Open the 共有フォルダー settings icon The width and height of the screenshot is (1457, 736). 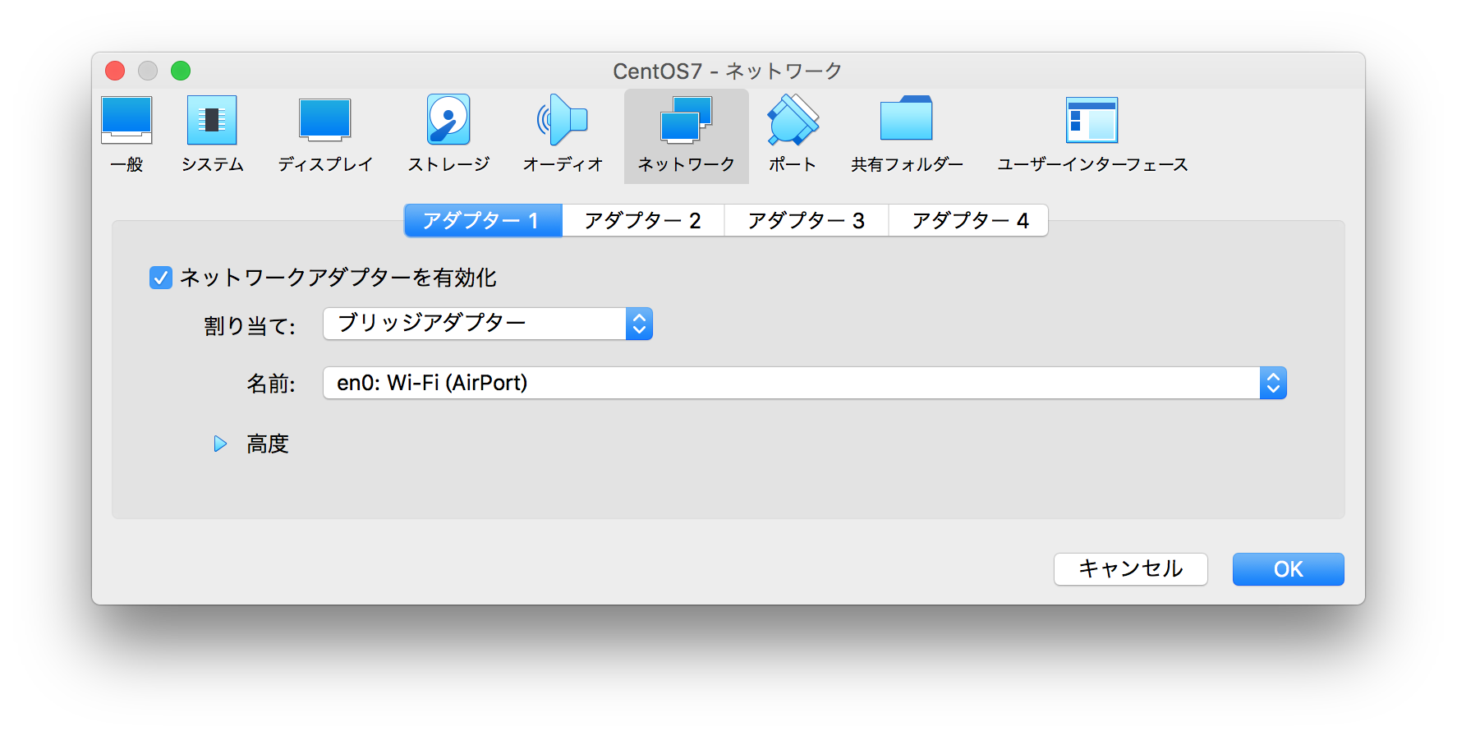click(x=907, y=135)
